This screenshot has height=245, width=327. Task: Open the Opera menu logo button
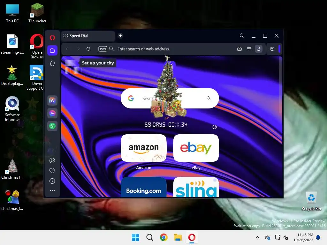tap(52, 38)
